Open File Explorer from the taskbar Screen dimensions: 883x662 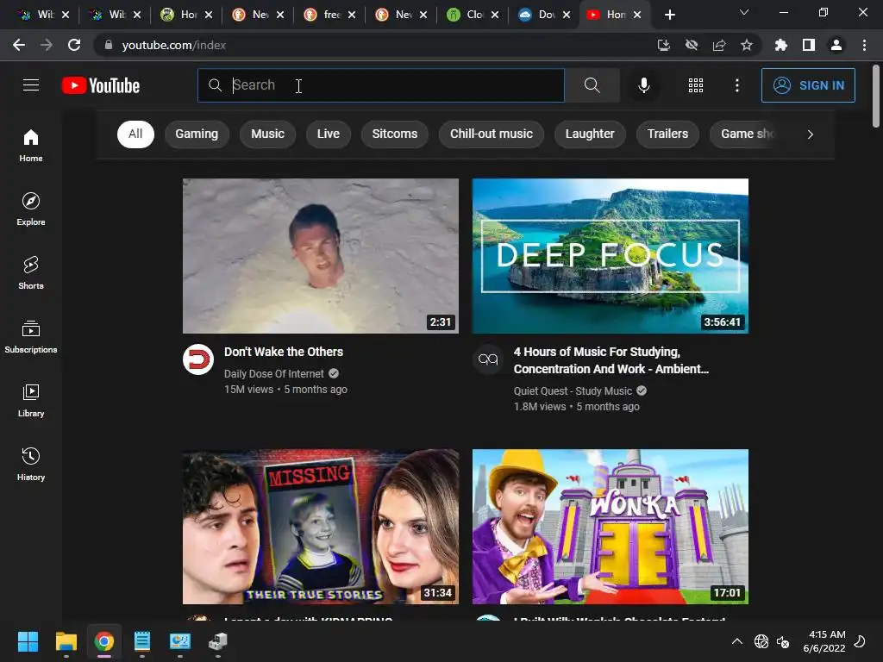pos(66,641)
